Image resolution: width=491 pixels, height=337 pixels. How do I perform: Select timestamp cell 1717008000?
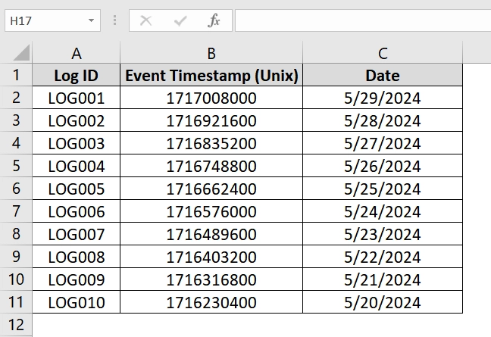(x=211, y=98)
